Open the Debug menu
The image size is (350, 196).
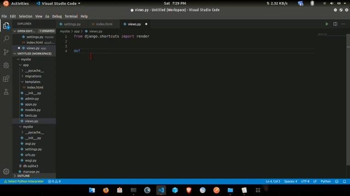[57, 16]
